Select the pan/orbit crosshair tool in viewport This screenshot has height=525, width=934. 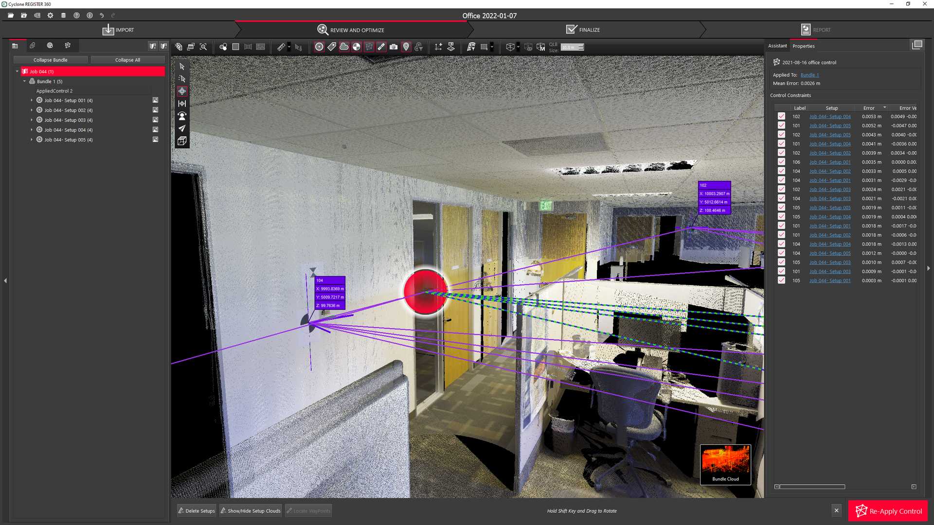click(x=182, y=91)
